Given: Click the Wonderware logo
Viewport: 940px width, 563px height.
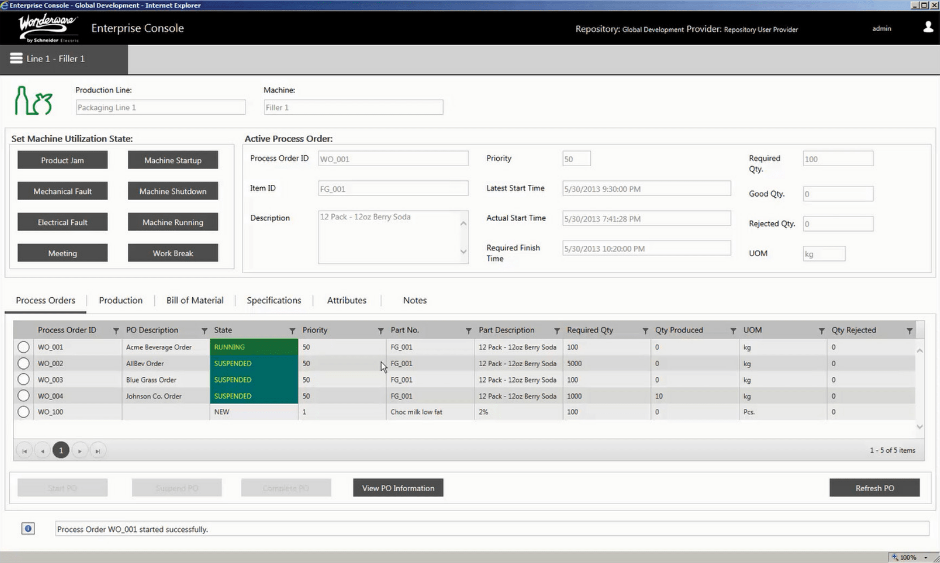Looking at the screenshot, I should coord(48,28).
